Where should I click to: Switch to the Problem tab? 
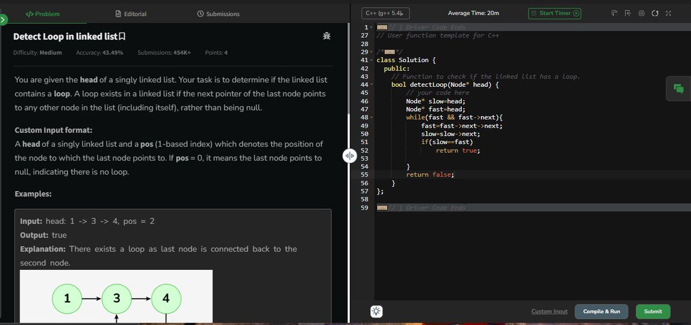43,13
